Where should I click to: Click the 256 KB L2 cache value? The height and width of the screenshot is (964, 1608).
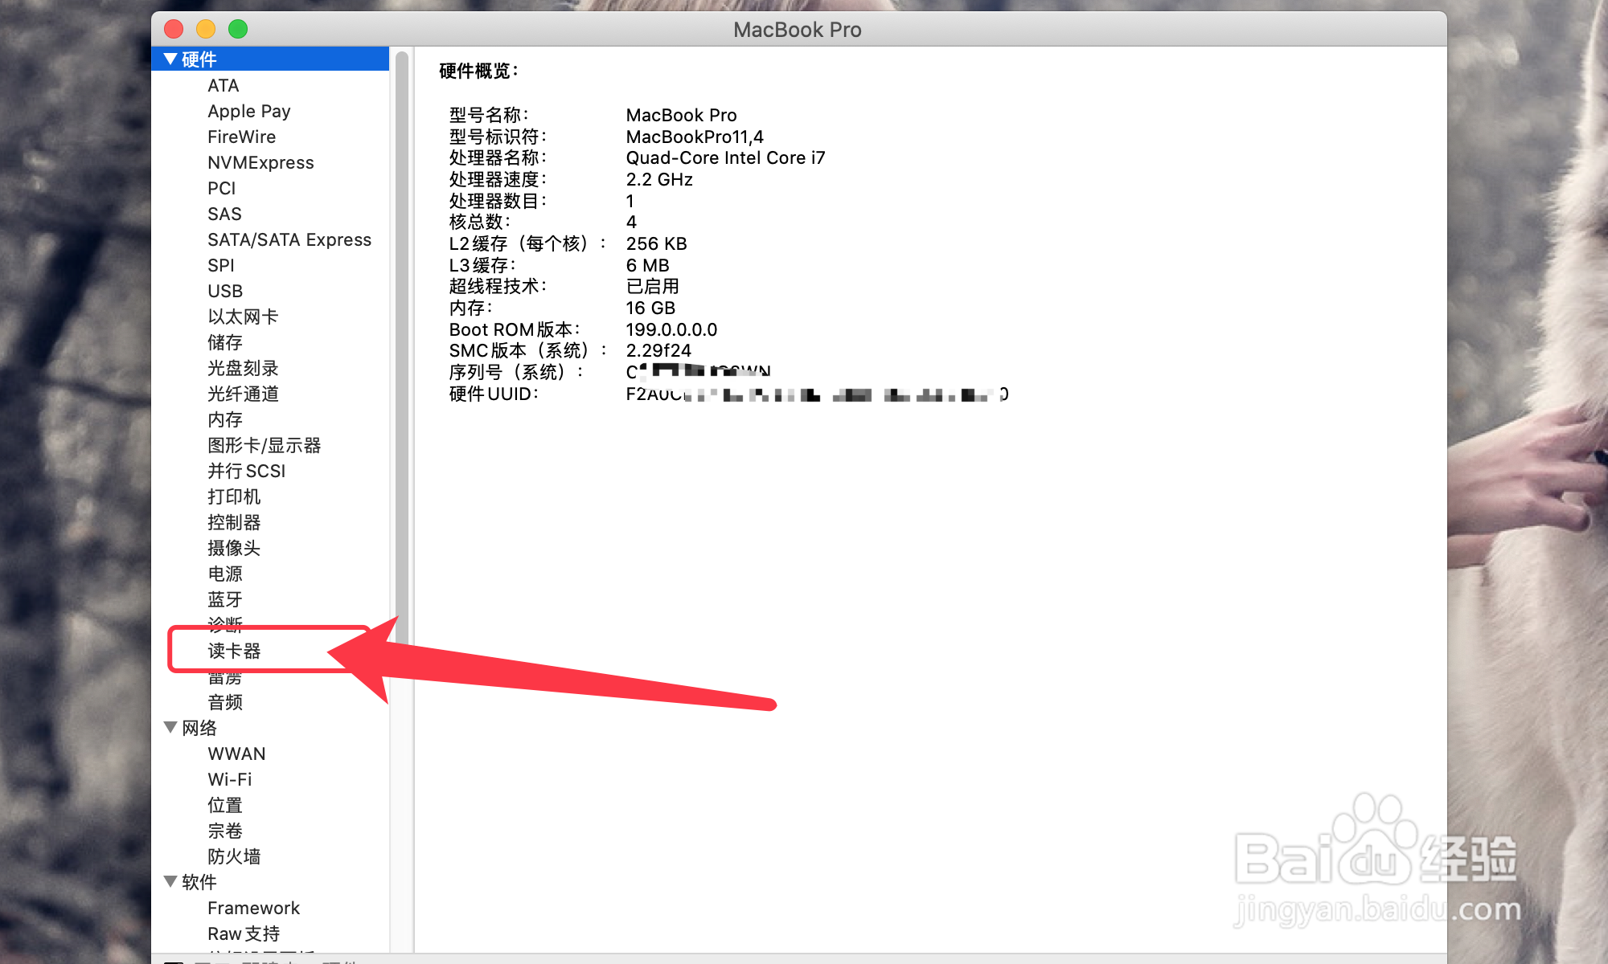pos(656,243)
